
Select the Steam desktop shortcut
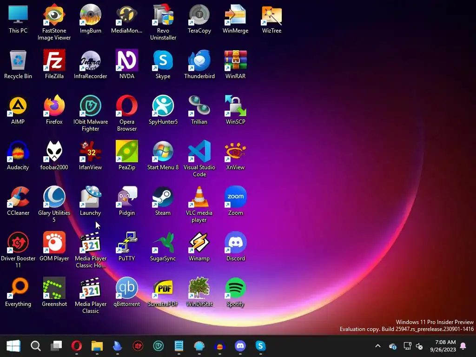[x=163, y=201]
